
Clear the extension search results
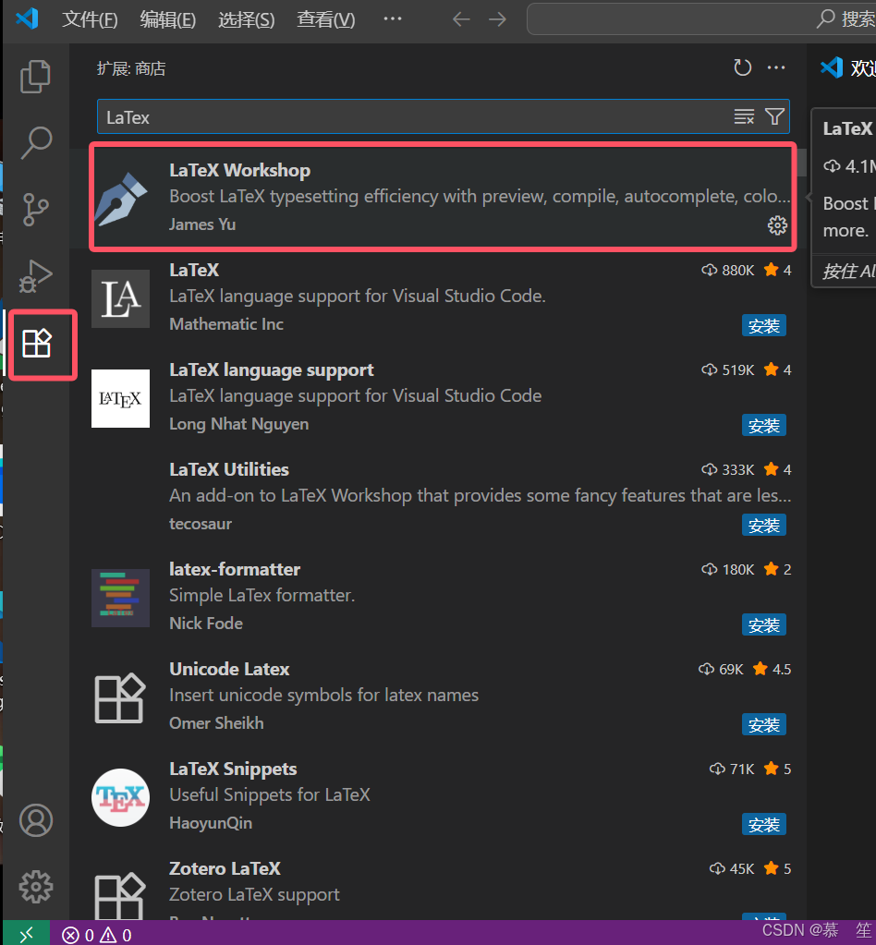[x=744, y=116]
